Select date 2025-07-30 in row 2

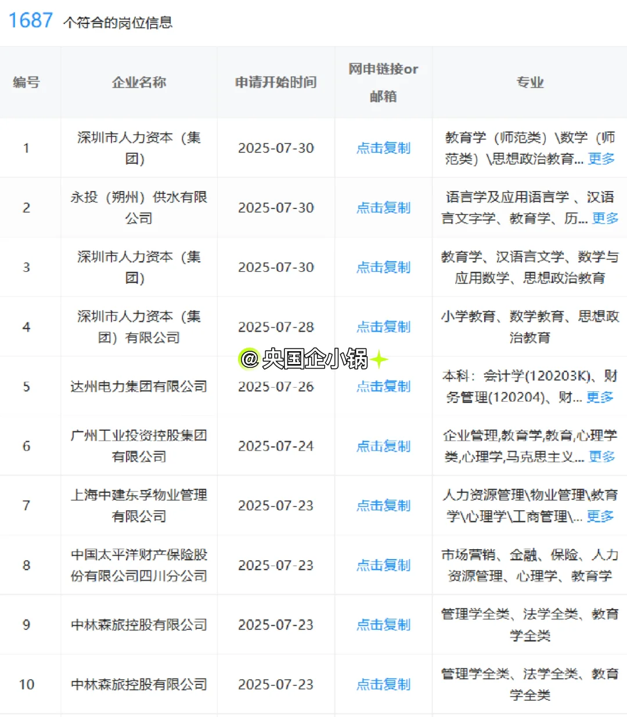(x=276, y=208)
